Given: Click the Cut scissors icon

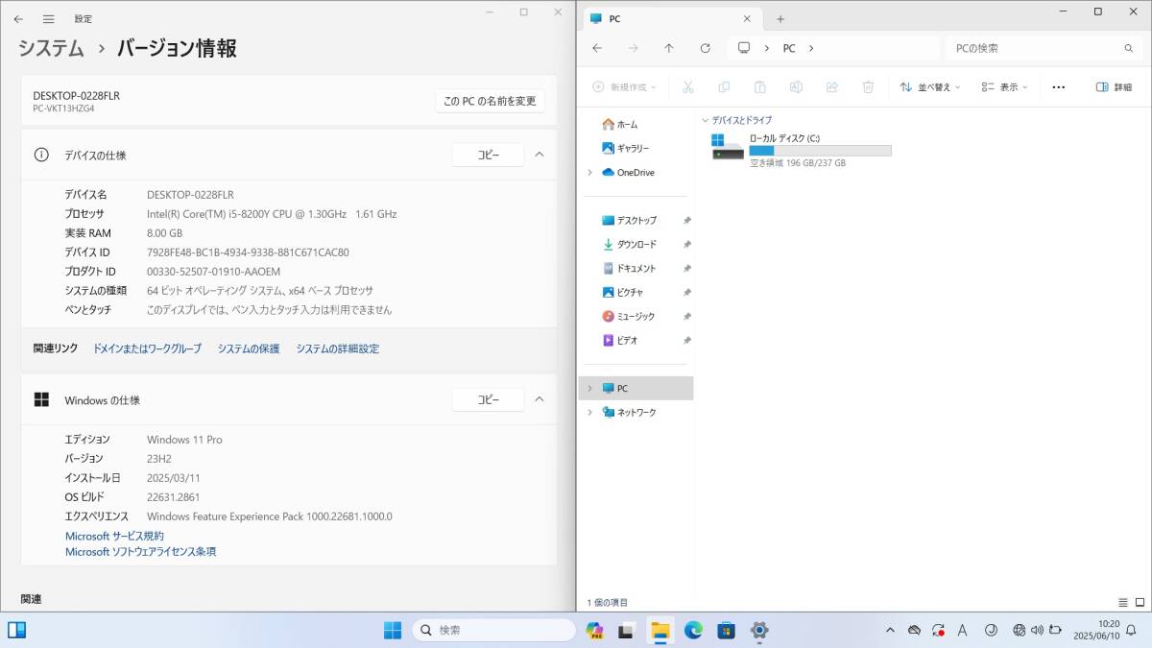Looking at the screenshot, I should coord(688,86).
